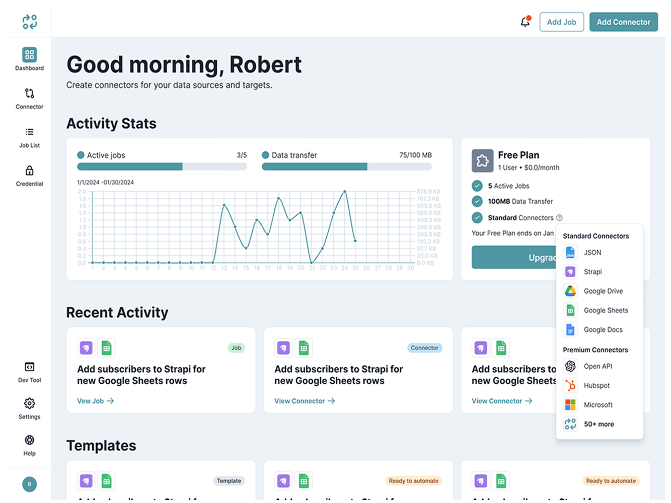Click Google Sheets icon in third activity card

coord(501,348)
